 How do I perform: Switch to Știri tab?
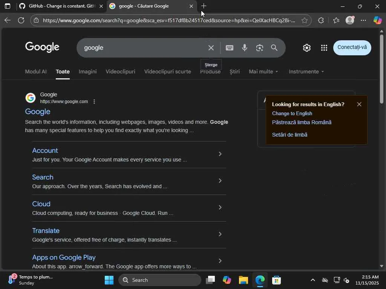(x=234, y=71)
